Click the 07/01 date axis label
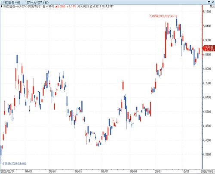 click(104, 171)
